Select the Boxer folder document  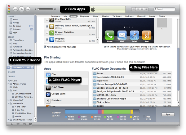click(132, 74)
